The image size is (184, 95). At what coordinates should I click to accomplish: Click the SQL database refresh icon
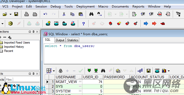click(56, 23)
